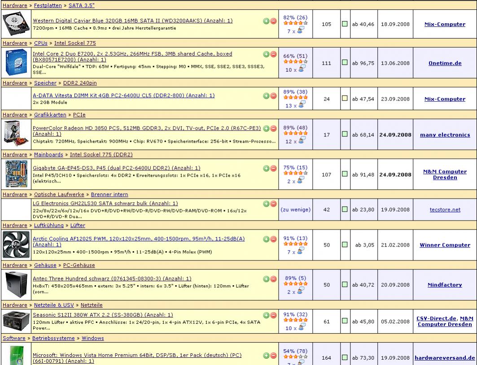Click green plus for Arctic Cooling AF12025 fan
The height and width of the screenshot is (365, 477).
(x=266, y=239)
